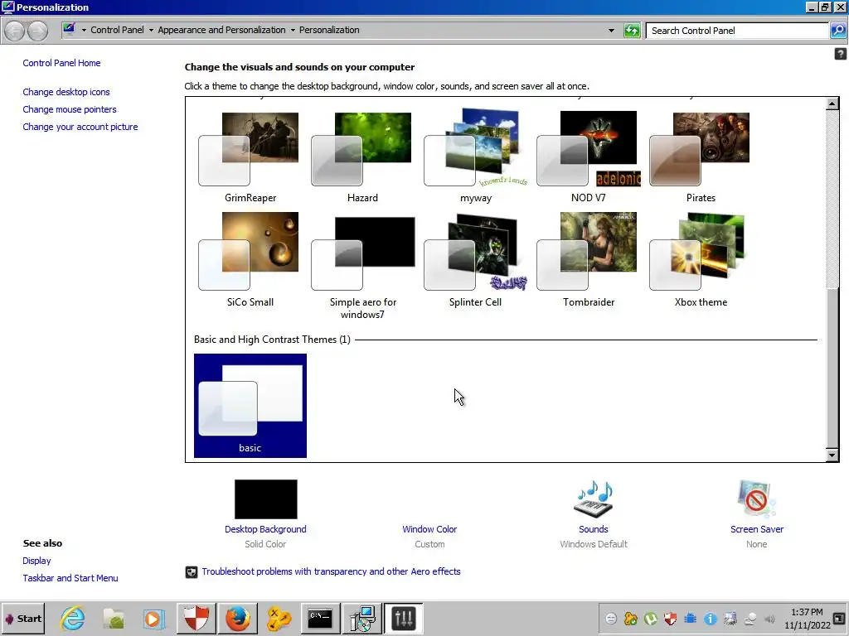Click the show desktop button
The height and width of the screenshot is (636, 849).
tap(839, 618)
